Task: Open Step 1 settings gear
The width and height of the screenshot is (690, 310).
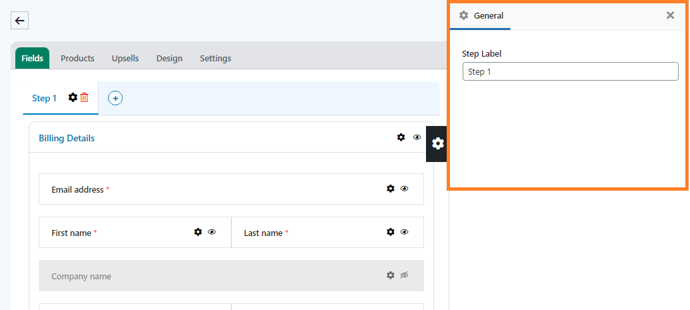Action: (x=73, y=98)
